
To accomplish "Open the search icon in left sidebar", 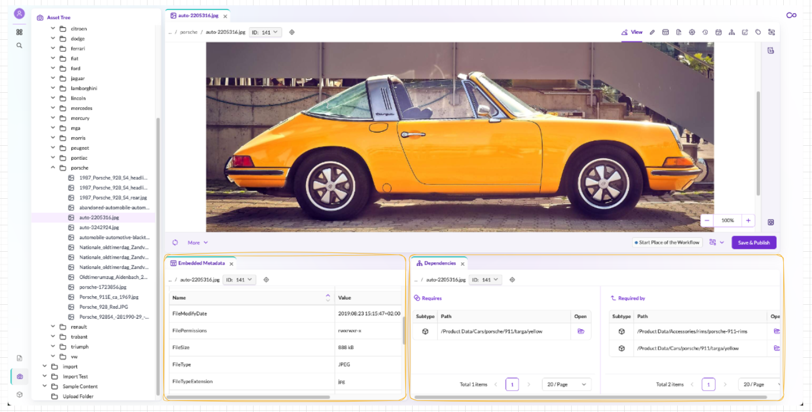I will click(x=19, y=46).
